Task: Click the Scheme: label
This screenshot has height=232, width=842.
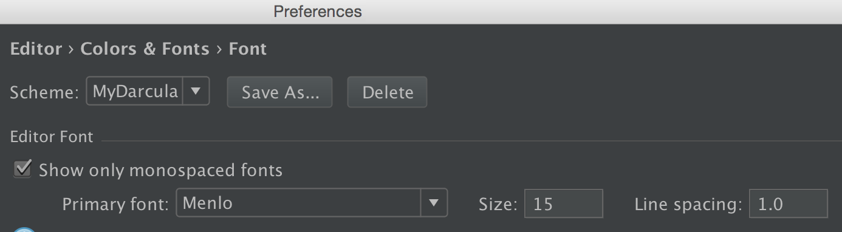Action: (x=45, y=92)
